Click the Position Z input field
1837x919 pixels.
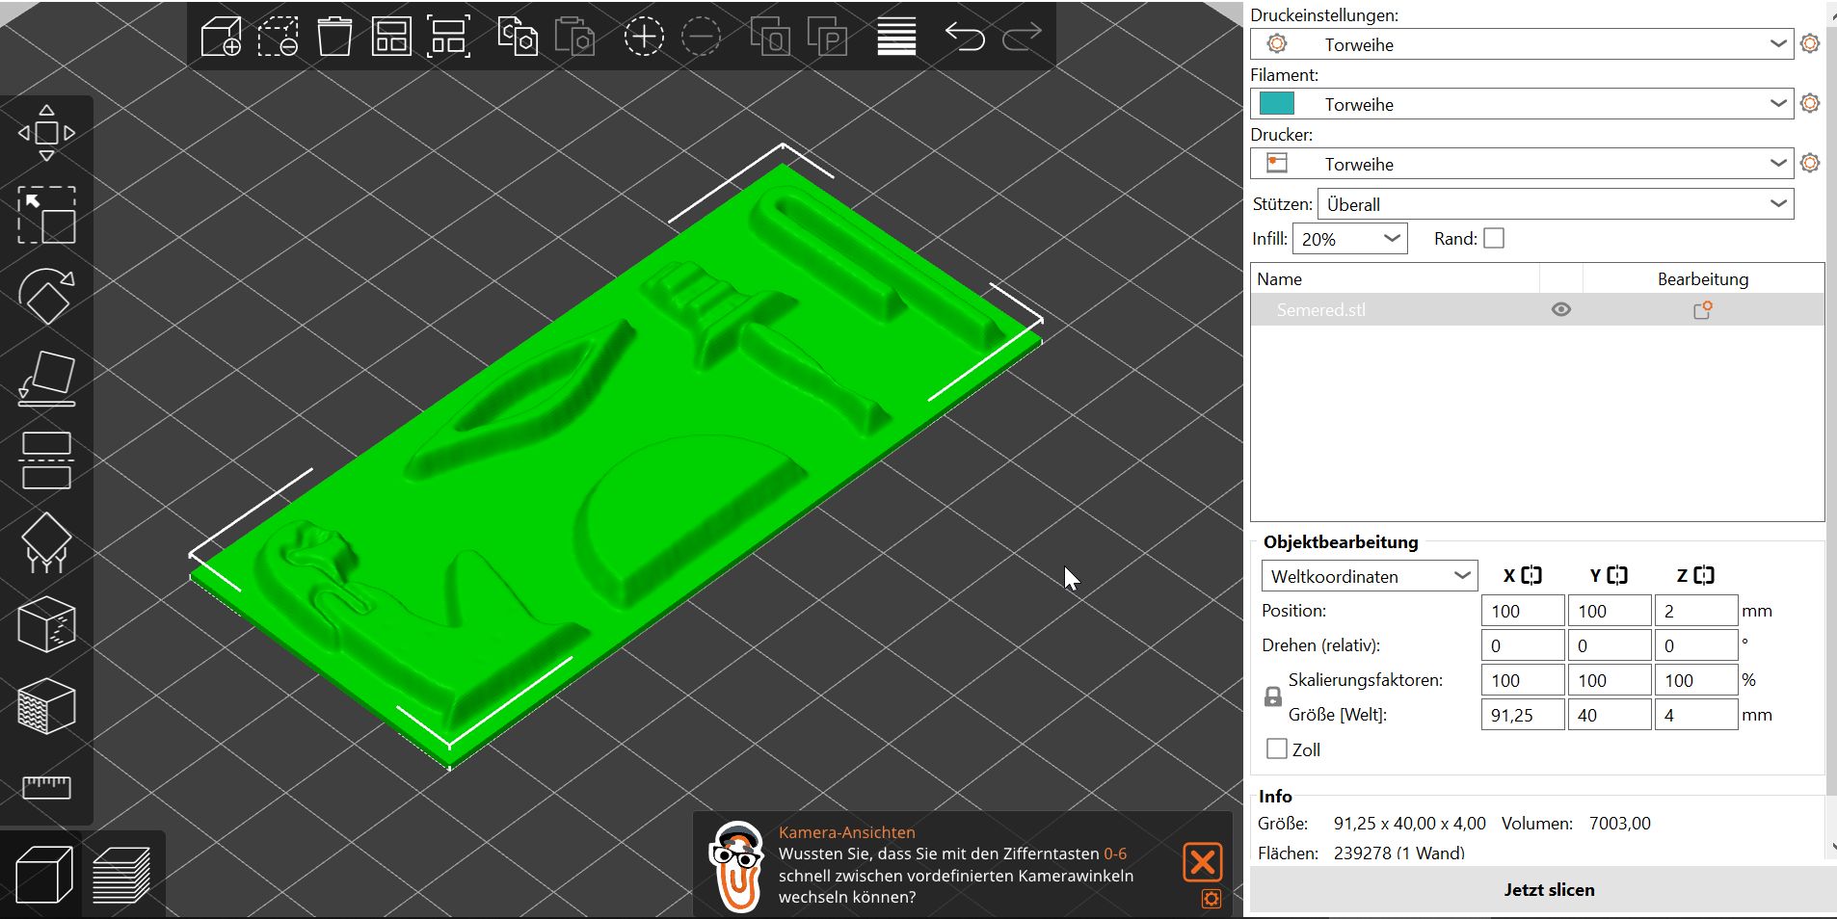[1696, 611]
